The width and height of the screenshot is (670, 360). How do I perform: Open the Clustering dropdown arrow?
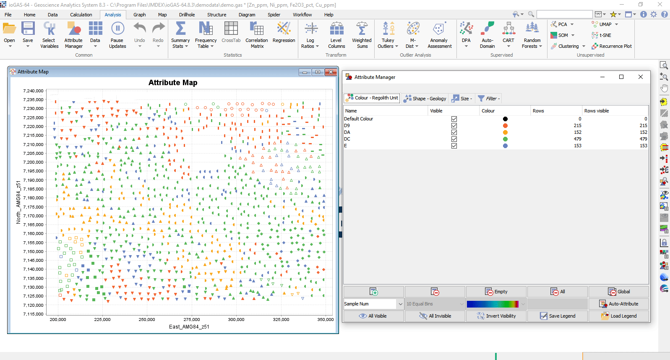(x=584, y=46)
